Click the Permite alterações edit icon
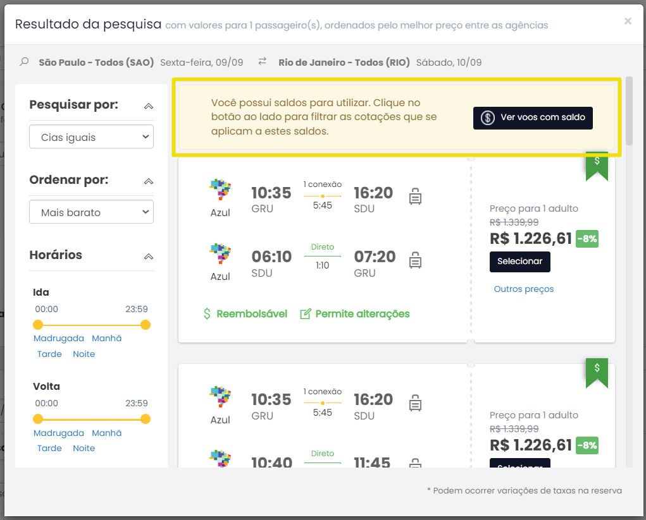This screenshot has width=646, height=520. [x=306, y=314]
